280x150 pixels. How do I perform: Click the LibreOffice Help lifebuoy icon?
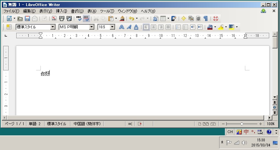pyautogui.click(x=216, y=19)
